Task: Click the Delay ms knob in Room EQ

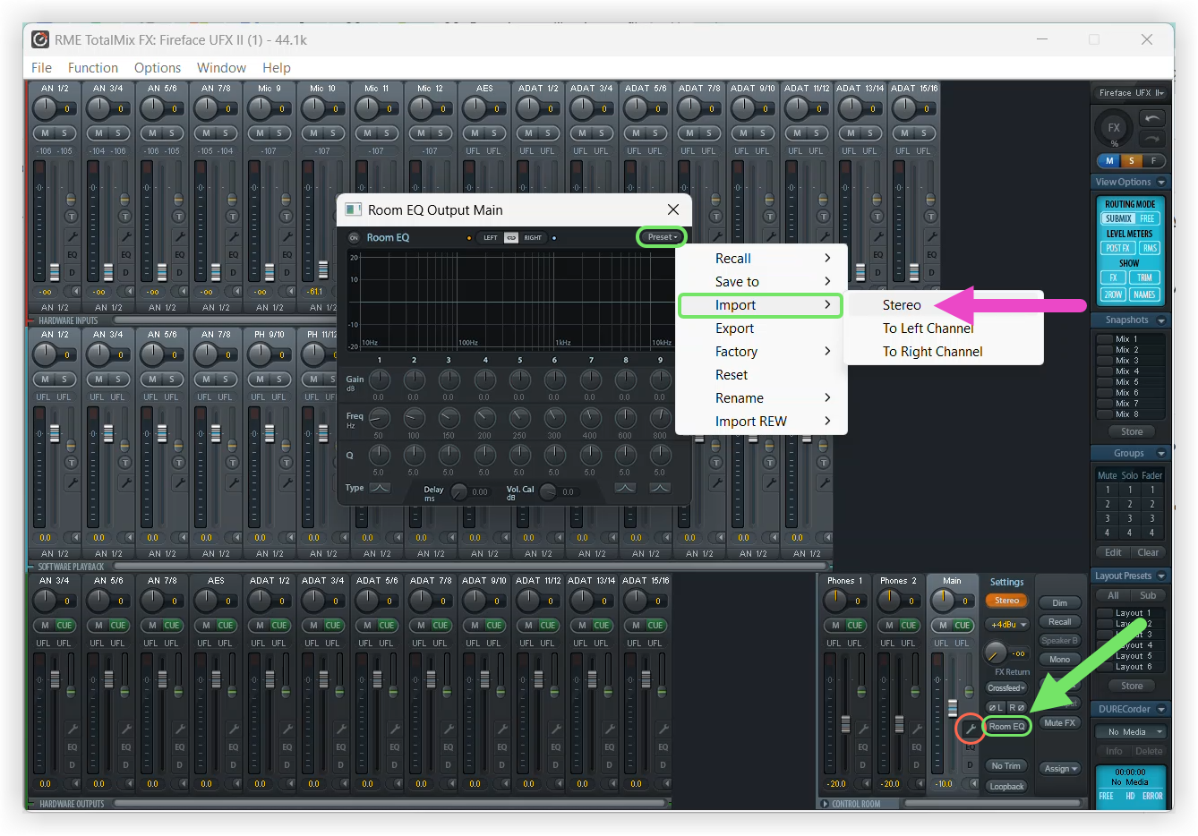Action: [x=459, y=491]
